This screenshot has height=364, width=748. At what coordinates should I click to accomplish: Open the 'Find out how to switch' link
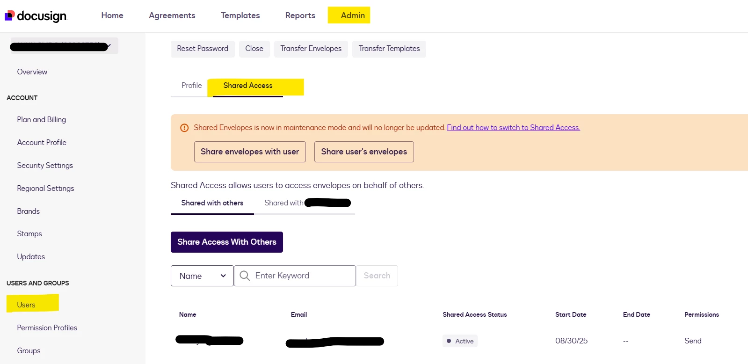[513, 128]
